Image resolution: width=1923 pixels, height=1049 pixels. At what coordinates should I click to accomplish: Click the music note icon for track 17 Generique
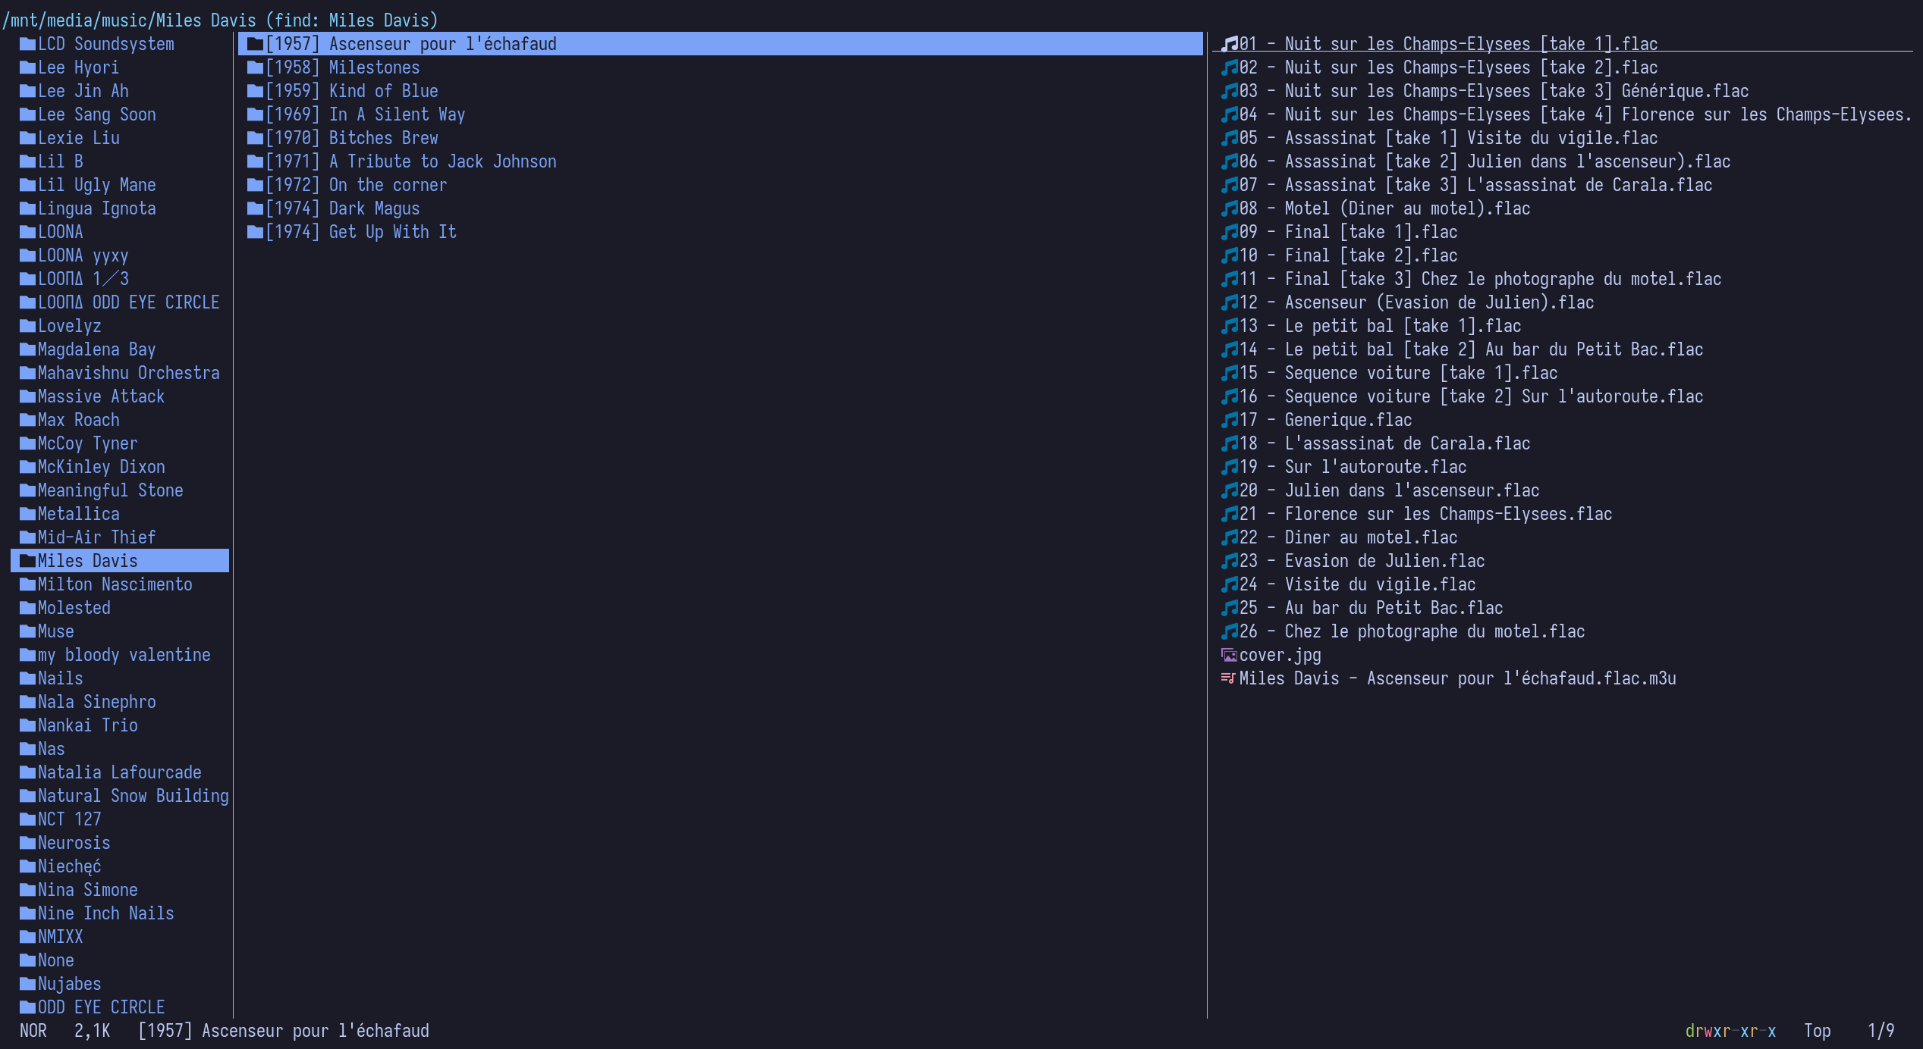1229,420
